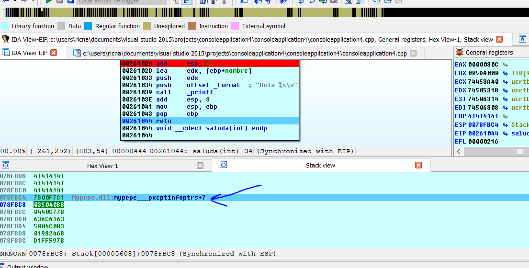
Task: Click the jump arrow beside the ESP register value
Action: tap(506, 125)
